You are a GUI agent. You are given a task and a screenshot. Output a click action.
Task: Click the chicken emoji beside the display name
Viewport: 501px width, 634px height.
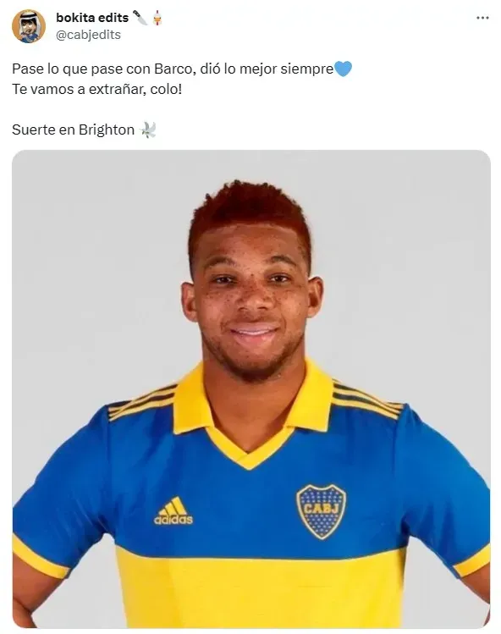tap(157, 18)
